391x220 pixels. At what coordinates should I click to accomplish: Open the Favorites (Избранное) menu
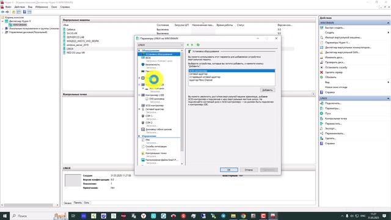click(x=42, y=7)
